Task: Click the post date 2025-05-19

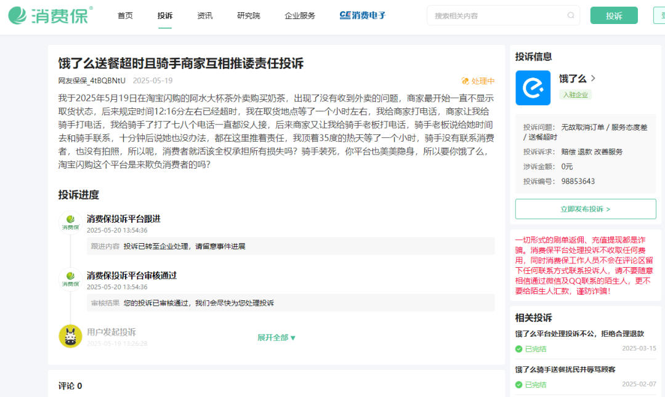Action: pyautogui.click(x=153, y=81)
